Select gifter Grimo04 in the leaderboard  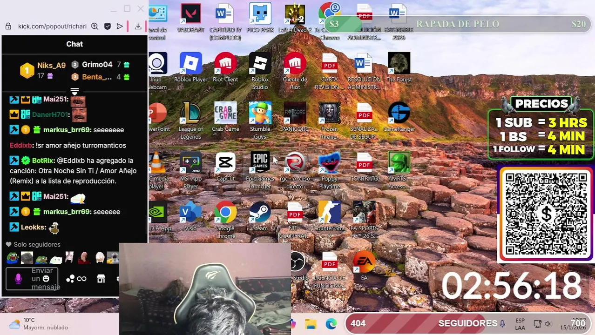pos(97,65)
